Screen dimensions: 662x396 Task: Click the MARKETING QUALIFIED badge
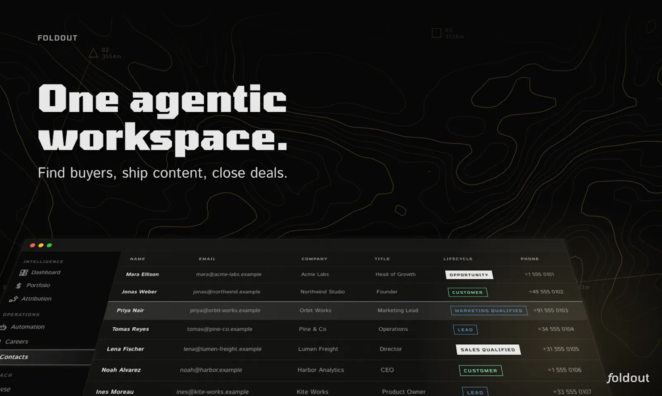[x=489, y=310]
